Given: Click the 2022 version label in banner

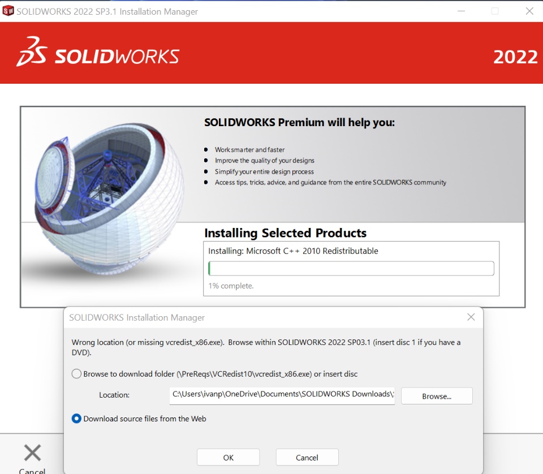Looking at the screenshot, I should click(x=515, y=57).
